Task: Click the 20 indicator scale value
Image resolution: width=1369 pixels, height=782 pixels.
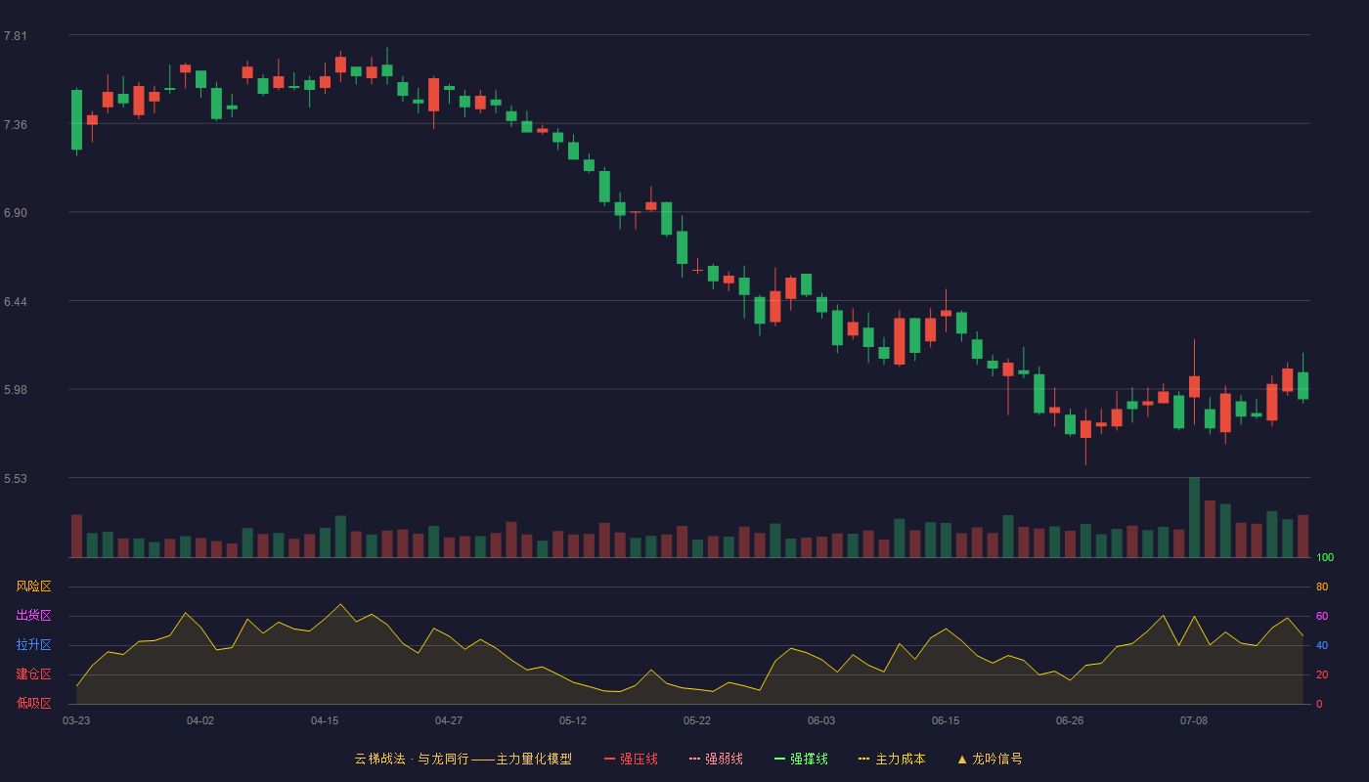Action: [1322, 674]
